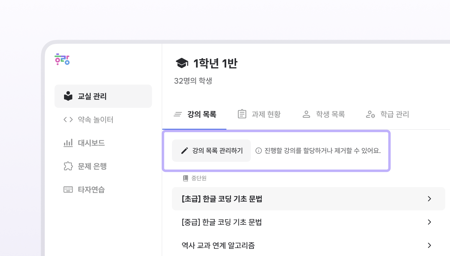Viewport: 450px width, 256px height.
Task: Click the colorful app logo in sidebar
Action: (x=62, y=59)
